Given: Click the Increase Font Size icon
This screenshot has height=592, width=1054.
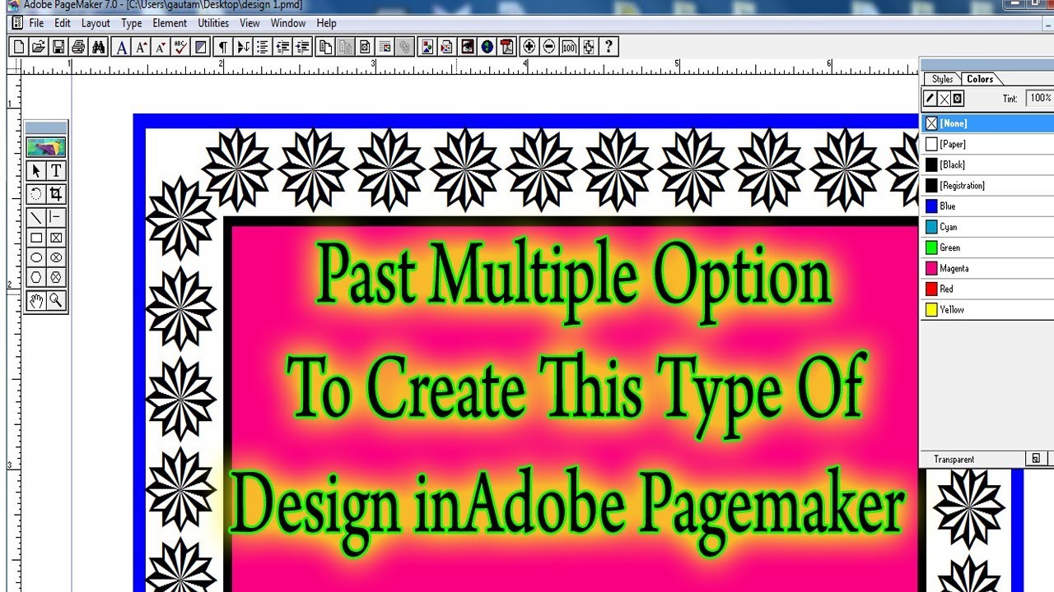Looking at the screenshot, I should 142,47.
